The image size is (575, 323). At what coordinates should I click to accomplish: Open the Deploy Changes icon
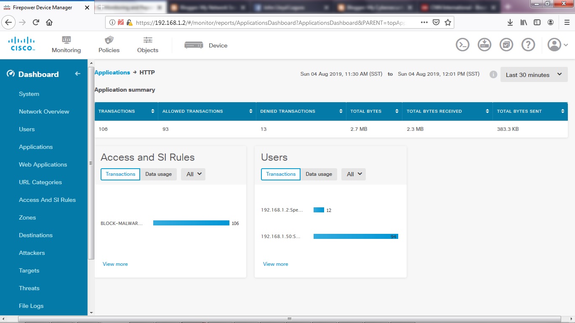(x=506, y=44)
